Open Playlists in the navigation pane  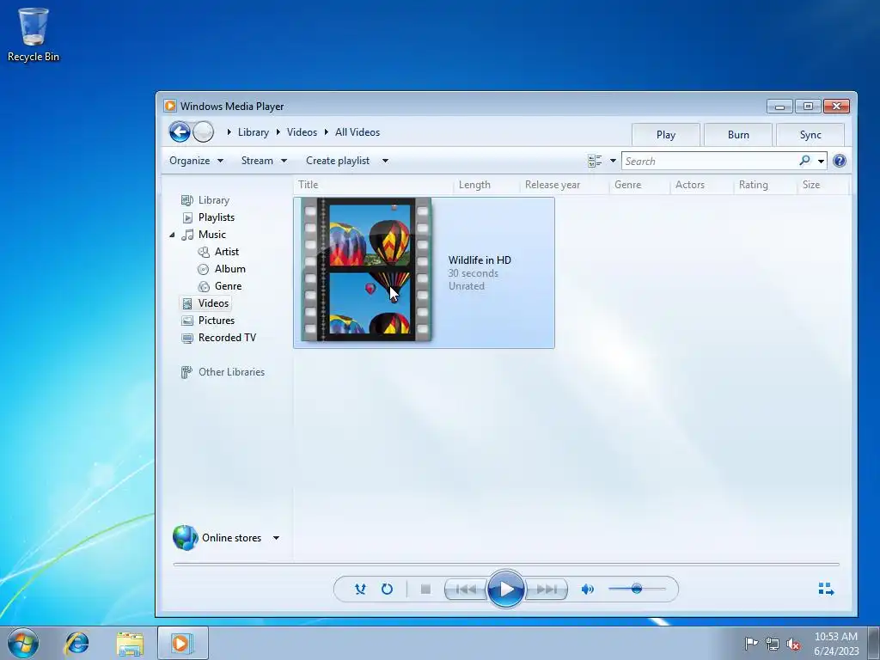(216, 217)
